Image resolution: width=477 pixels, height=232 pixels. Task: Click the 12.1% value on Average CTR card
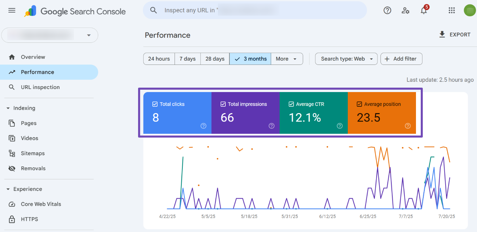305,118
